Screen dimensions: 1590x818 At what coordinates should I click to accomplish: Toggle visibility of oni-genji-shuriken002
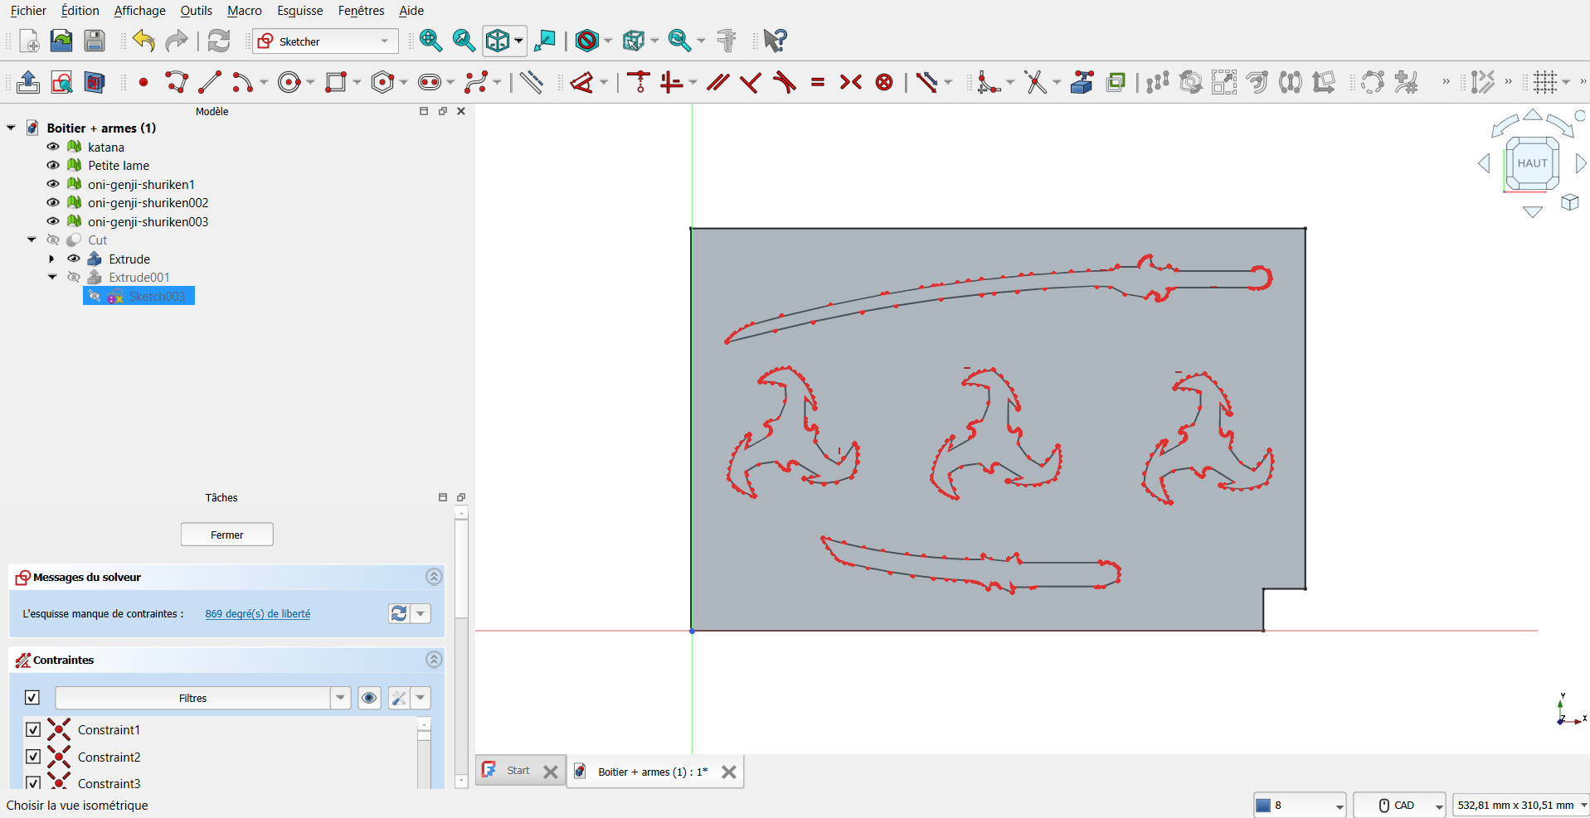(53, 202)
